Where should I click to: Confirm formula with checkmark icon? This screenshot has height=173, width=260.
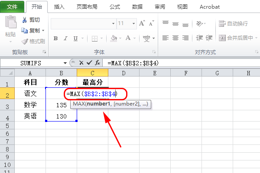[89, 63]
